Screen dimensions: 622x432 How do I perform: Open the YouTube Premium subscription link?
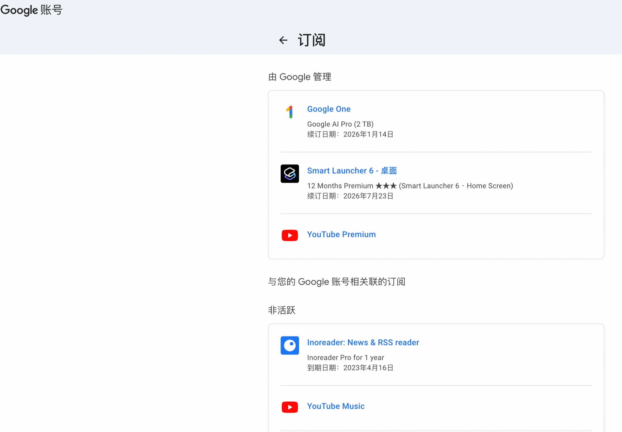click(341, 234)
